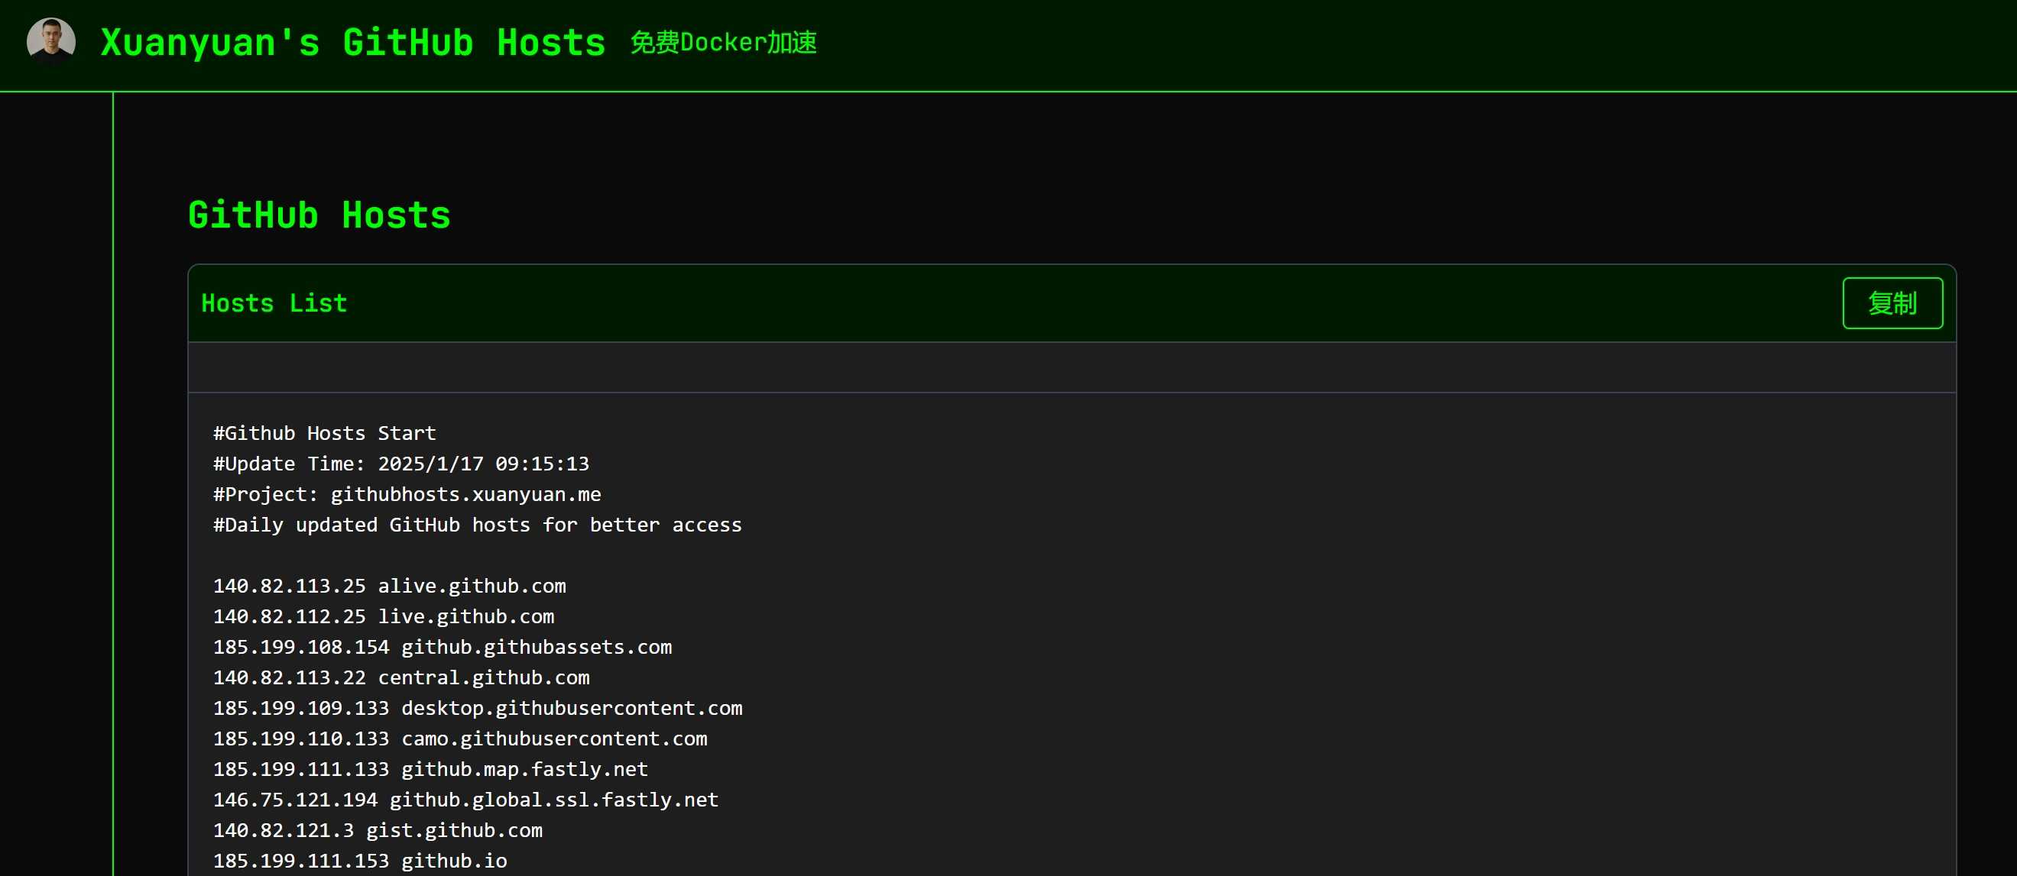Click the github.map.fastly.net host entry
Viewport: 2017px width, 876px height.
click(x=430, y=769)
